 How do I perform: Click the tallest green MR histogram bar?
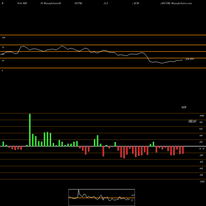click(x=30, y=130)
